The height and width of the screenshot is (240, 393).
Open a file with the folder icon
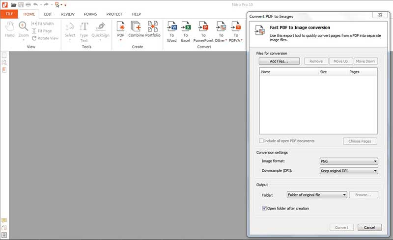(14, 5)
